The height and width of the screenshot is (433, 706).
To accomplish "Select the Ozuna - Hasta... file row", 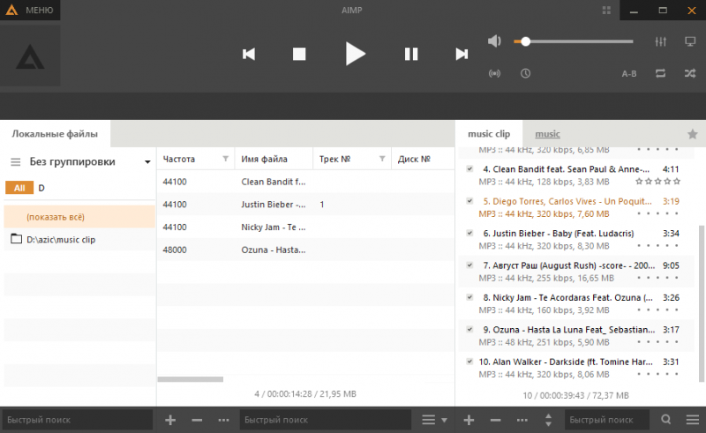I will (x=305, y=250).
